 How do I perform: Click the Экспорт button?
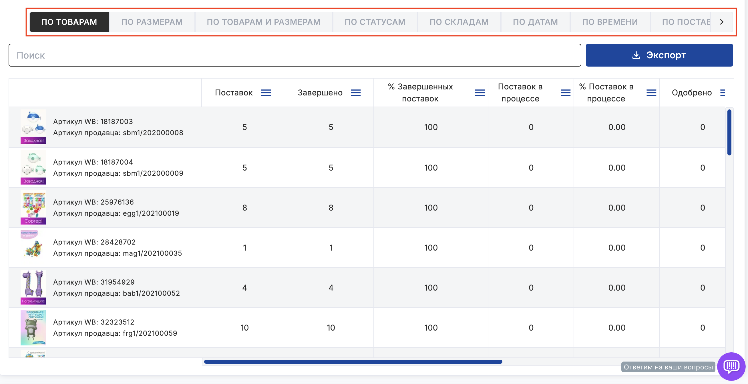(659, 55)
